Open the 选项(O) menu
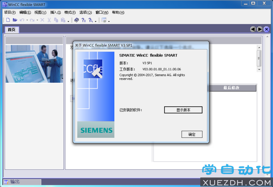This screenshot has width=273, height=187. point(86,12)
